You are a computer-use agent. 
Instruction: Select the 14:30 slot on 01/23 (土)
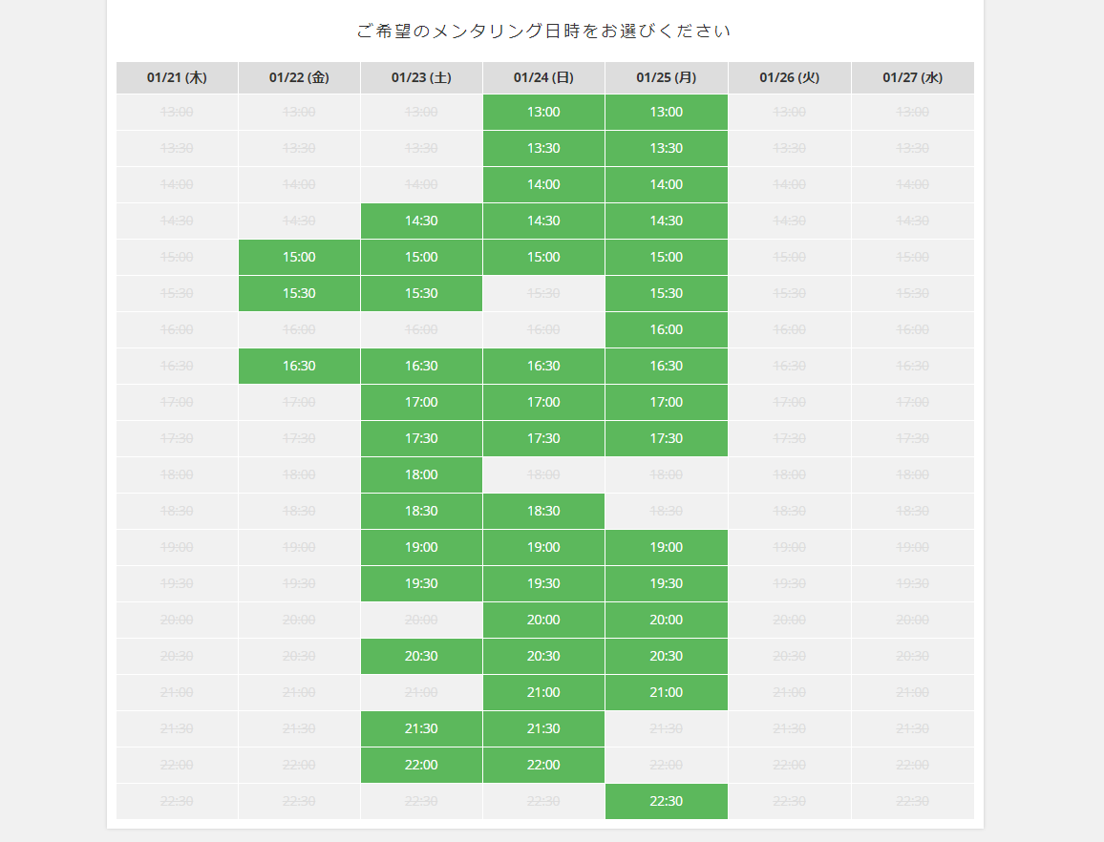[x=421, y=221]
